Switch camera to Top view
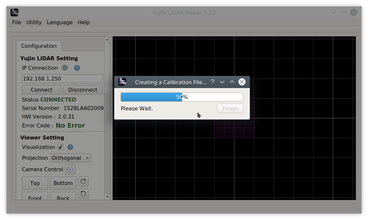Image resolution: width=368 pixels, height=220 pixels. (x=35, y=183)
